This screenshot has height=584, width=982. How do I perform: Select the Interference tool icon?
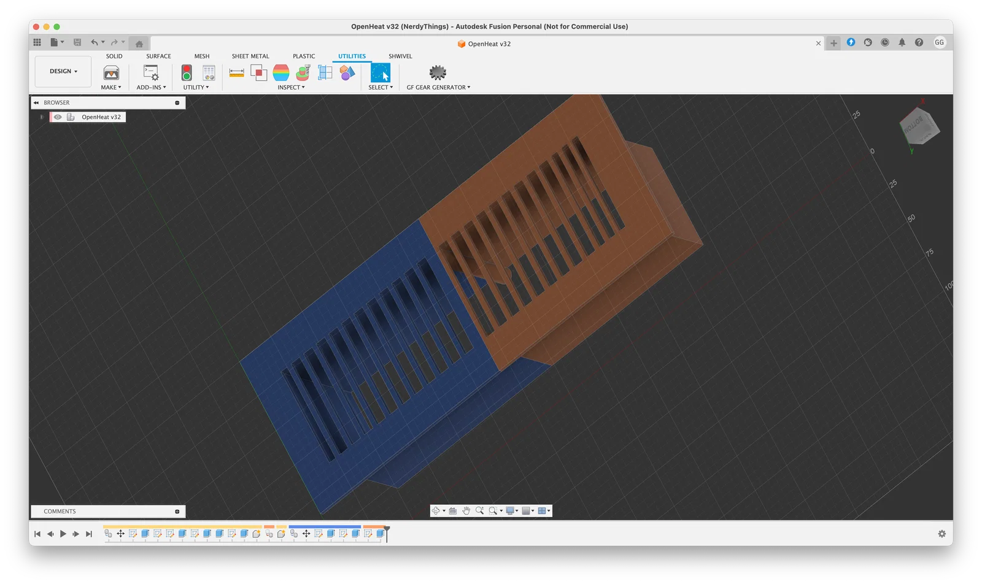(x=258, y=73)
